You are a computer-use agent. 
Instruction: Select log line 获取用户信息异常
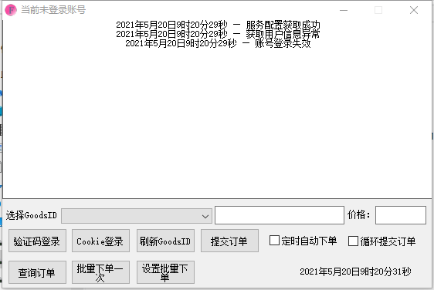(x=218, y=34)
